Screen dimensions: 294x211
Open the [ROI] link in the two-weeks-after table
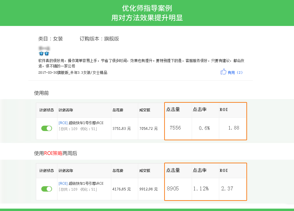pyautogui.click(x=63, y=184)
